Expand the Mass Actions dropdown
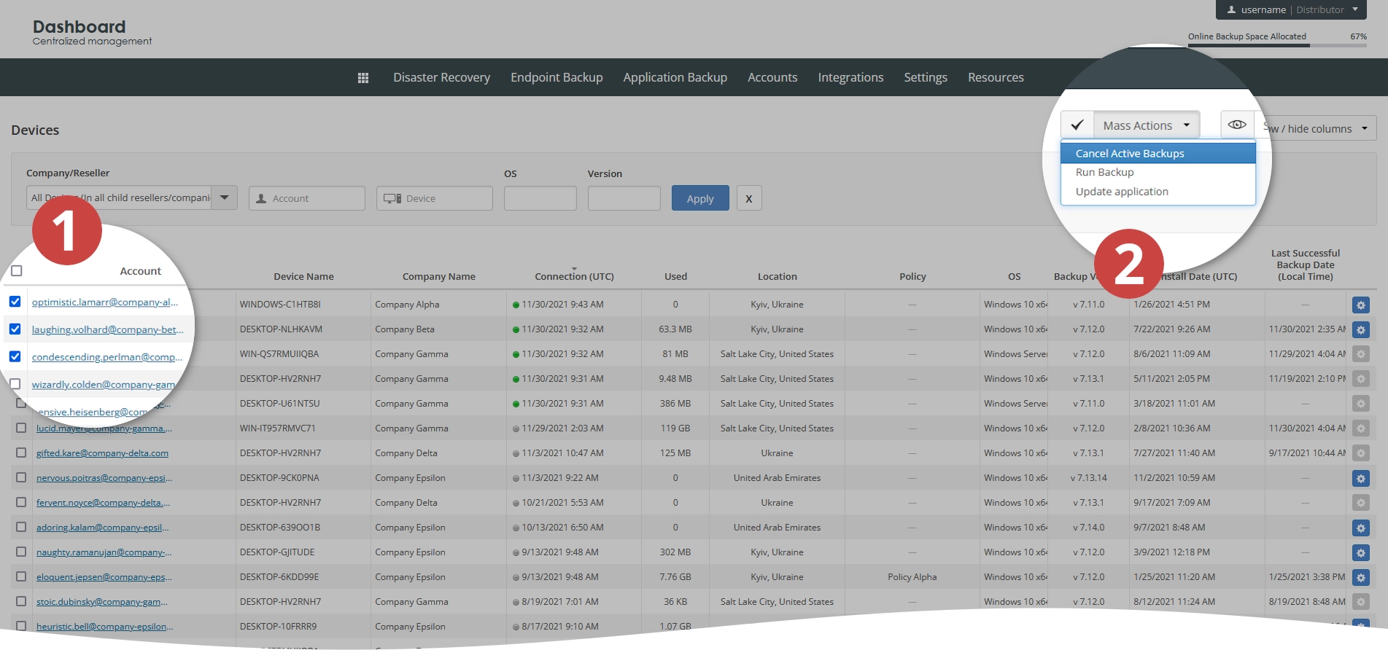Viewport: 1388px width, 650px height. [x=1147, y=125]
